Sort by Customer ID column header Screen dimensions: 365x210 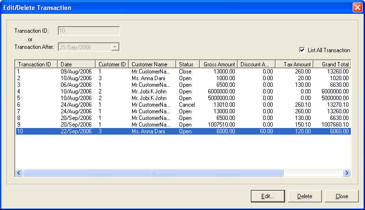tap(112, 64)
